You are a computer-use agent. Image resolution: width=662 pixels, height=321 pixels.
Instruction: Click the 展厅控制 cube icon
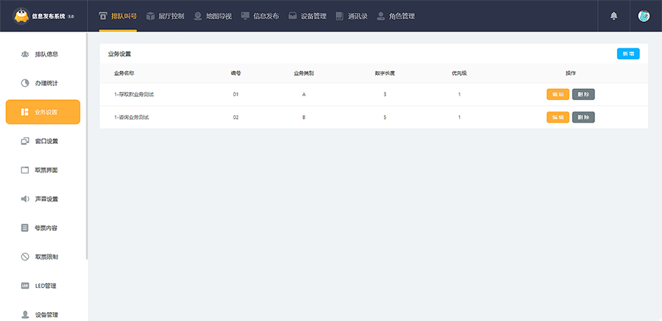(150, 16)
